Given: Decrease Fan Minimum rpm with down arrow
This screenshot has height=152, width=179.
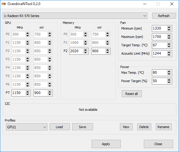Looking at the screenshot, I should pyautogui.click(x=169, y=30).
